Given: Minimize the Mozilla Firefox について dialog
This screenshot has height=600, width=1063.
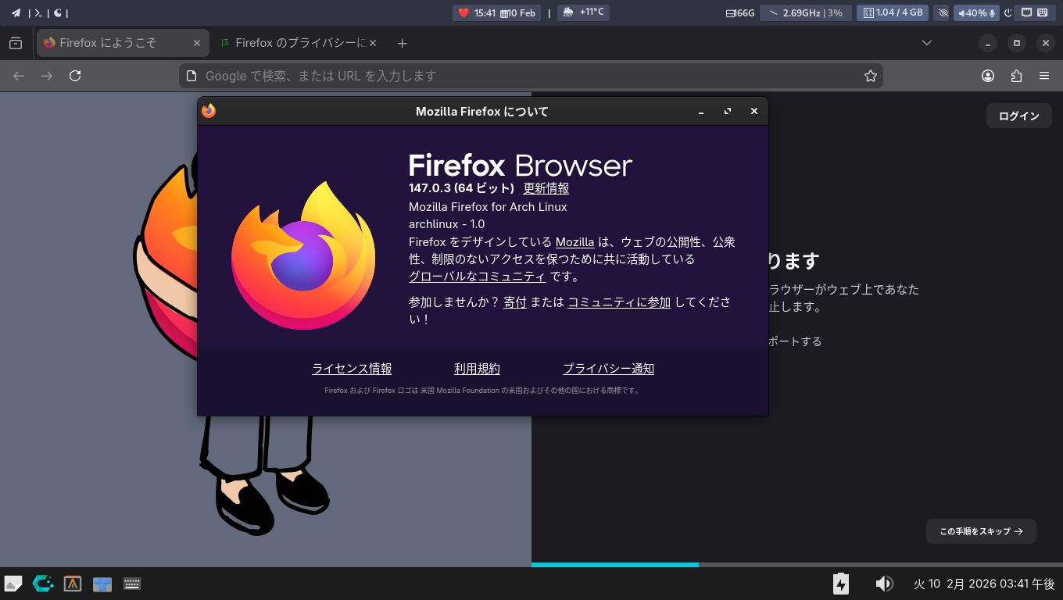Looking at the screenshot, I should (x=702, y=112).
